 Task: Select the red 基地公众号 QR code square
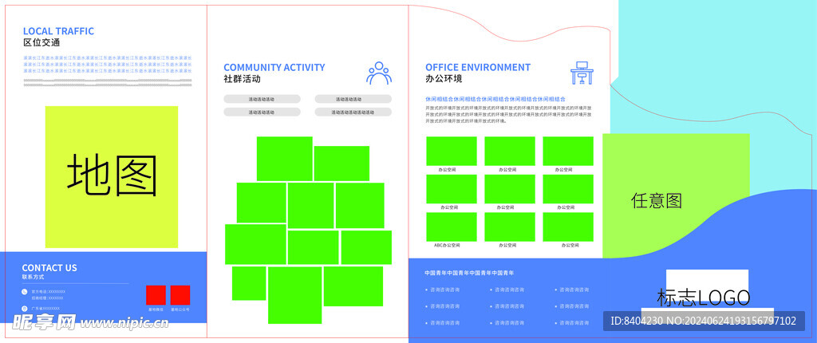[x=180, y=294]
